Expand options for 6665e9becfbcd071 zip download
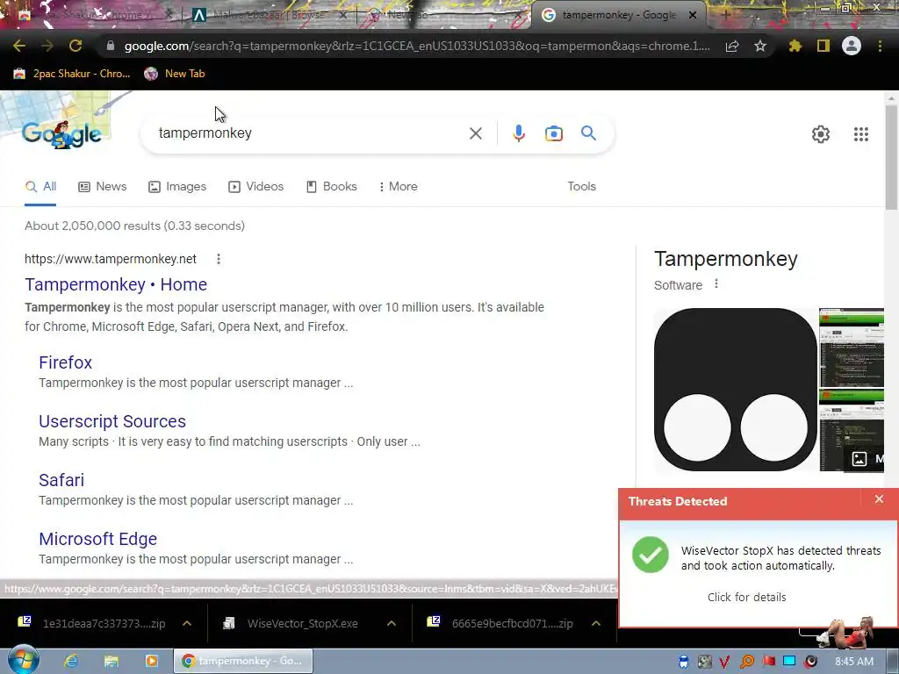This screenshot has width=899, height=674. [x=596, y=623]
